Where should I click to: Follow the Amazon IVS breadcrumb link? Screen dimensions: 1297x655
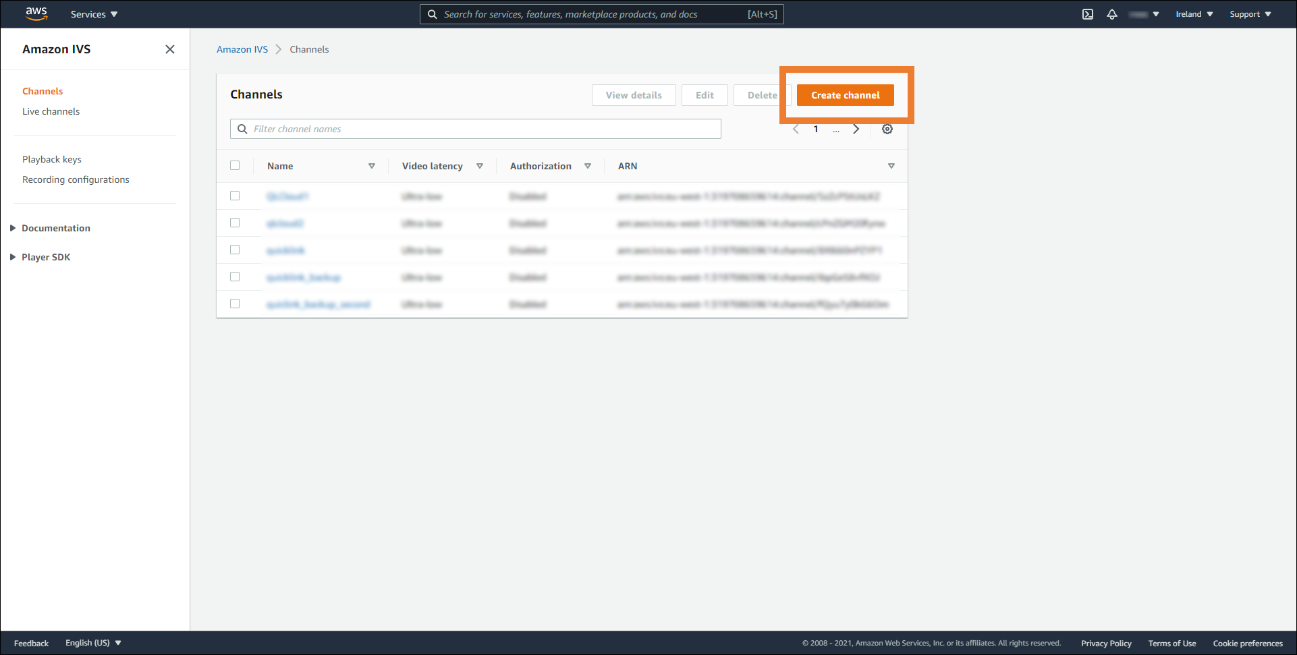[242, 49]
